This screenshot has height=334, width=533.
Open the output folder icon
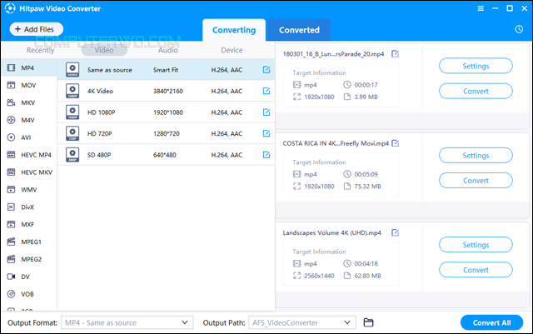(x=368, y=322)
